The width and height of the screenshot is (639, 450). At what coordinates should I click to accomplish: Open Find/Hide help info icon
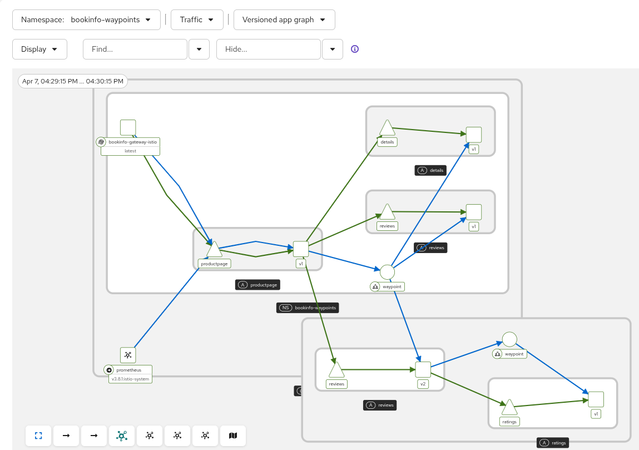point(355,49)
